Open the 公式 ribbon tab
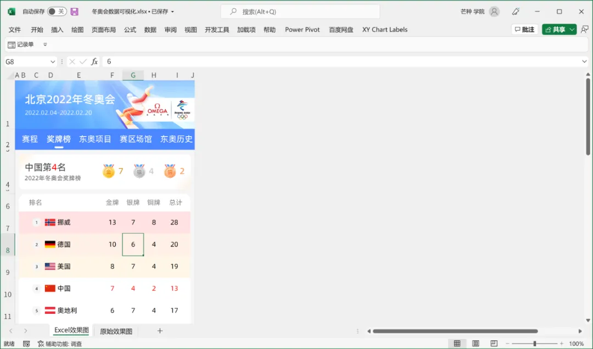The image size is (593, 349). [130, 30]
